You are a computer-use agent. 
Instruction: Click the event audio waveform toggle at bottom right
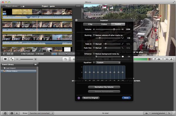click(146, 113)
